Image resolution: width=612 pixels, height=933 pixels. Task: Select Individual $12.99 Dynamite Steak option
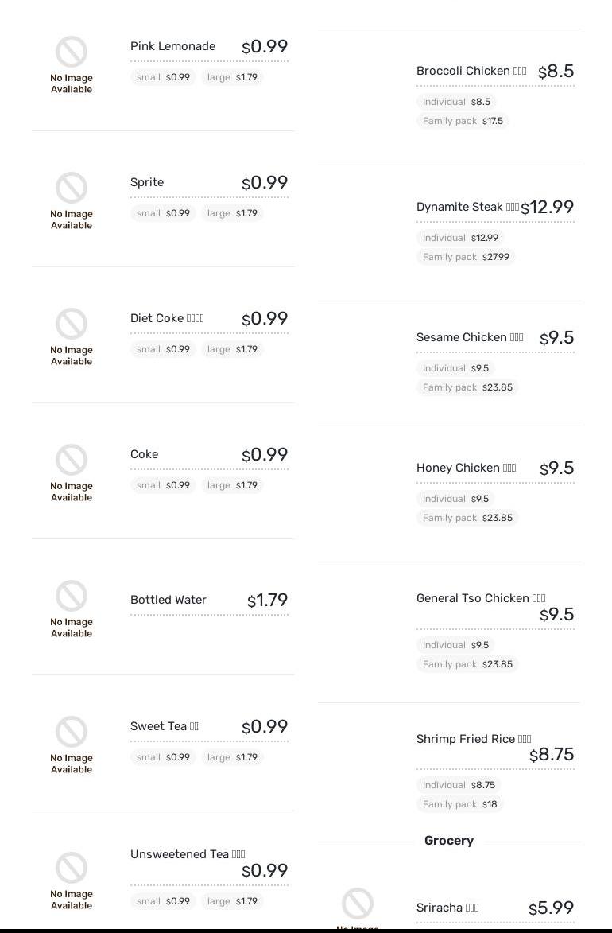pyautogui.click(x=460, y=238)
